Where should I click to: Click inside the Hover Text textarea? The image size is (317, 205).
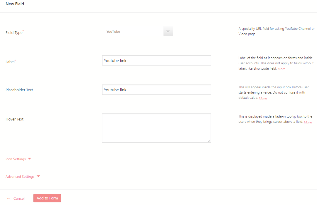click(156, 128)
